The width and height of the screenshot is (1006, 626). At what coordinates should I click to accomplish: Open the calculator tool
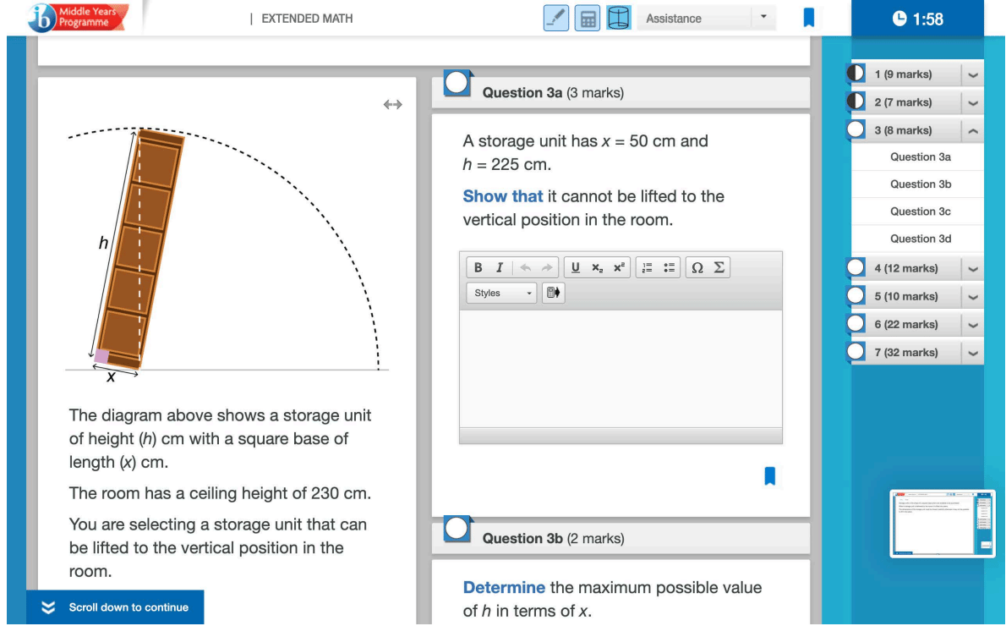point(587,19)
